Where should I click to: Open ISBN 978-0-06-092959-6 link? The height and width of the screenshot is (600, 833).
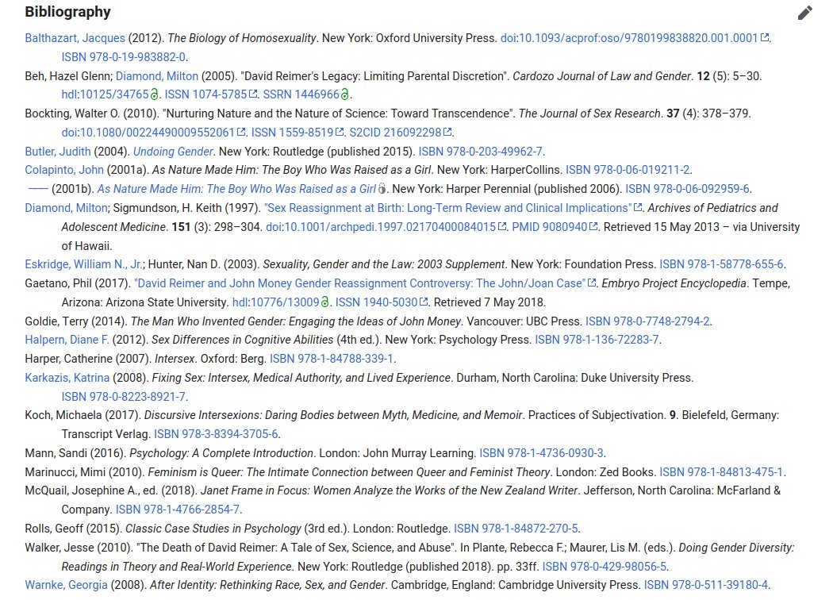click(x=687, y=189)
